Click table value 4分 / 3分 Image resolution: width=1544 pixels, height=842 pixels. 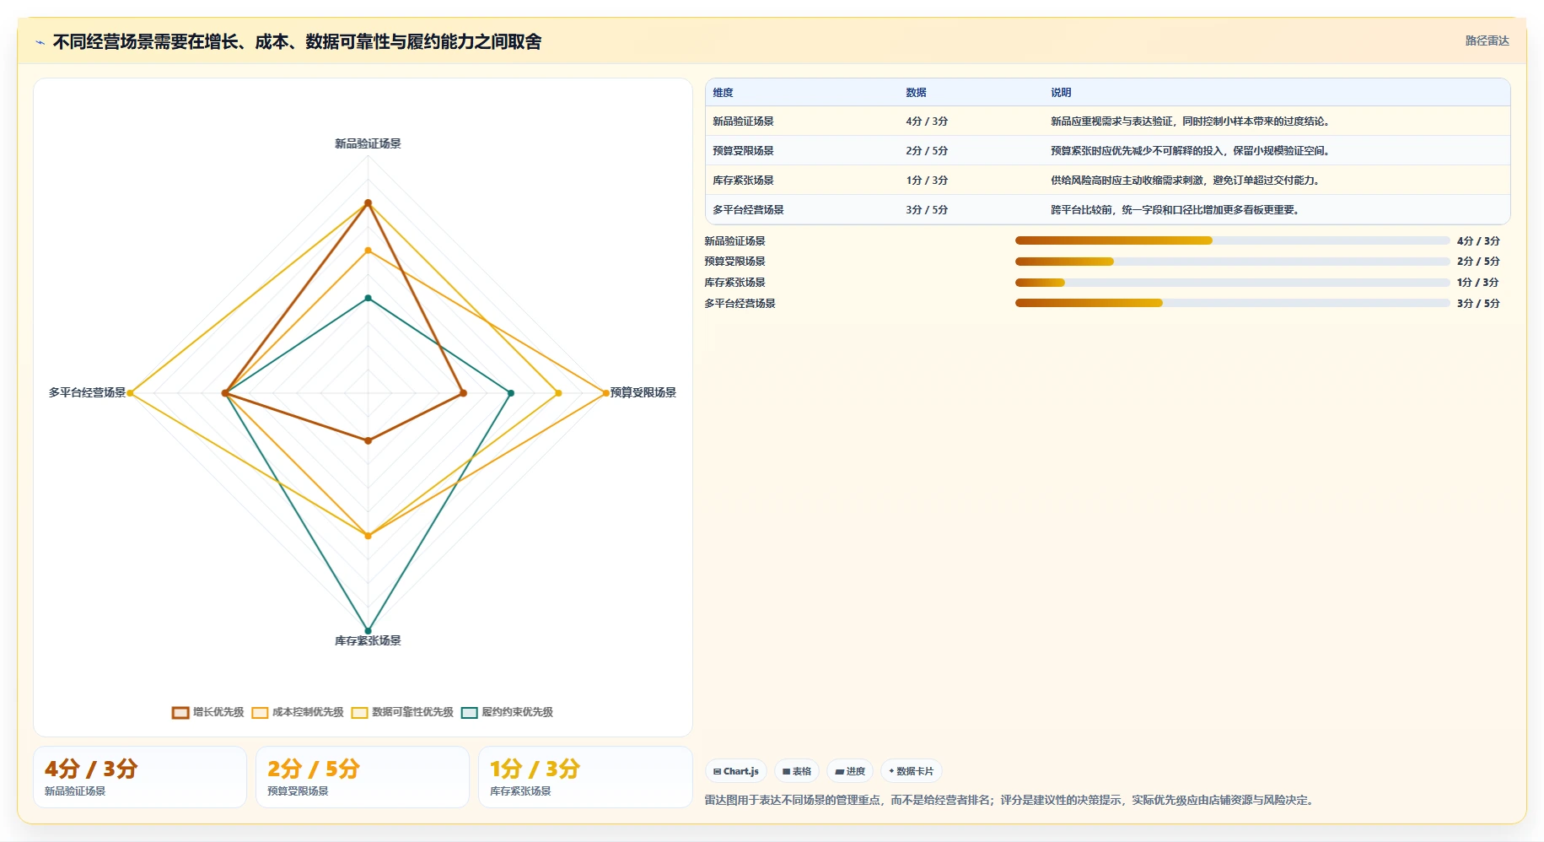click(x=927, y=121)
